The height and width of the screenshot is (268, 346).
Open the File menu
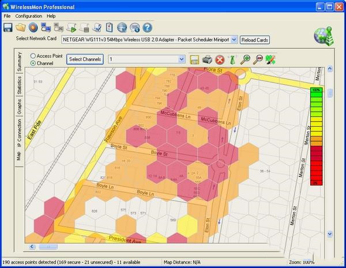(7, 16)
